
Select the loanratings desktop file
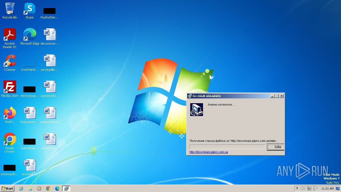30,143
